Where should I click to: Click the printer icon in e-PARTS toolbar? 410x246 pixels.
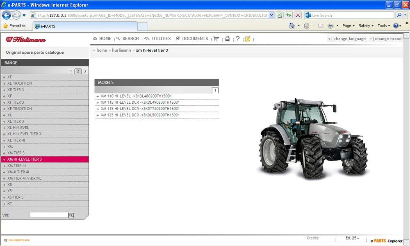click(227, 39)
